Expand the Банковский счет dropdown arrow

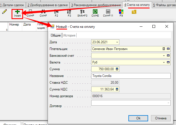click(164, 56)
